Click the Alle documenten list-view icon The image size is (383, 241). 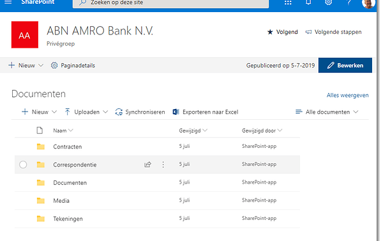pos(299,112)
